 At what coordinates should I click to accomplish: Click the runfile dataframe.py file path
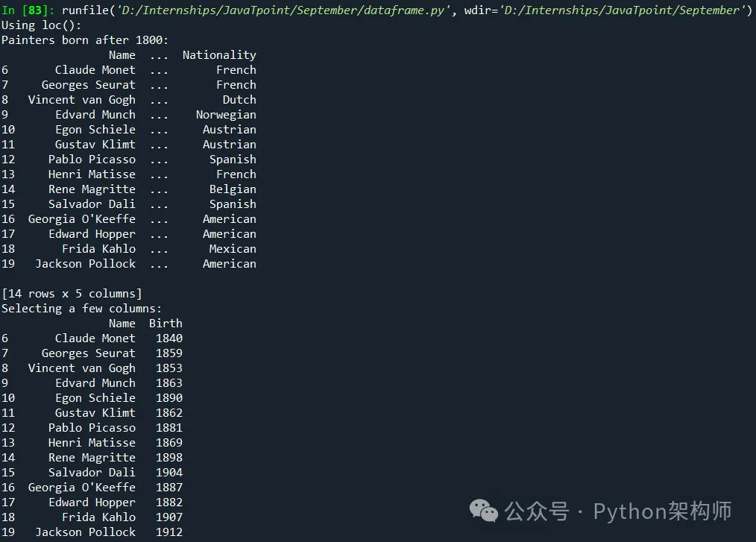click(283, 10)
